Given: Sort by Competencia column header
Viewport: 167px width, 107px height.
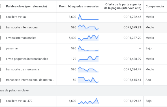Looking at the screenshot, I should tap(155, 7).
